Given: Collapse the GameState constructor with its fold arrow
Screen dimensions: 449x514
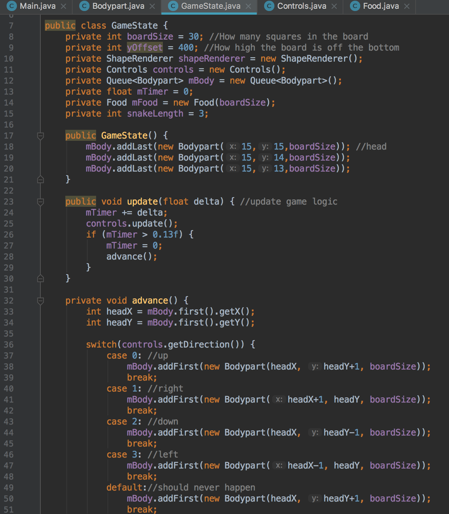Looking at the screenshot, I should [x=40, y=135].
